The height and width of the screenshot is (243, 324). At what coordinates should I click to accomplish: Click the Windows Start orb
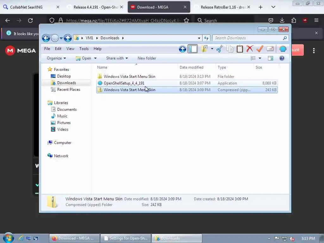[8, 238]
